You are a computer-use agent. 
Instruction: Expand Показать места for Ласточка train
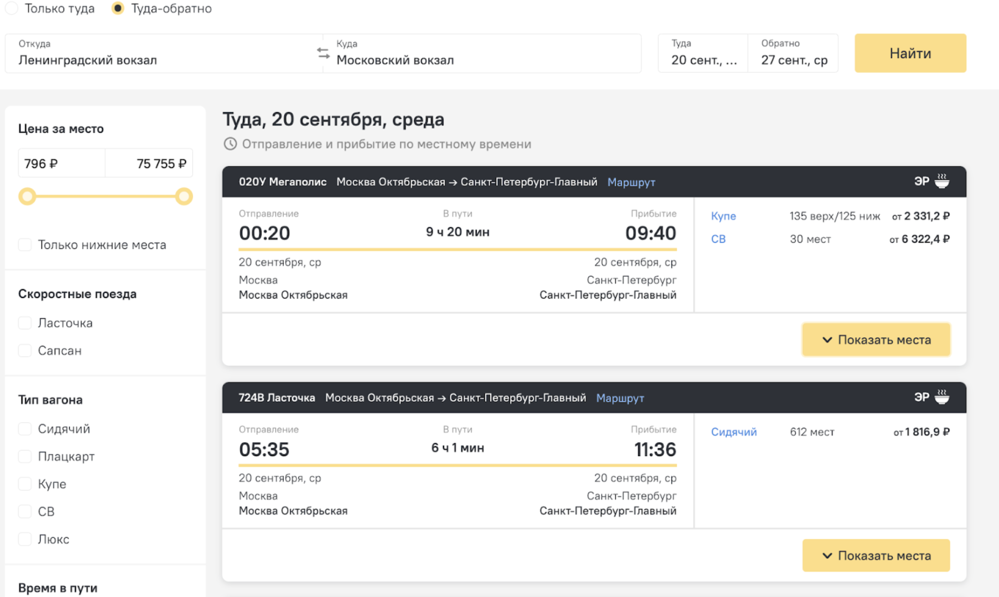coord(876,556)
